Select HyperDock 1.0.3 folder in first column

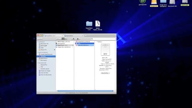point(65,45)
